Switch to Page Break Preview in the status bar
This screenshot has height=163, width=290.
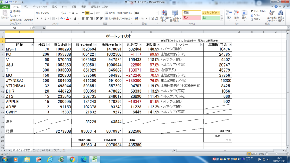coord(256,154)
